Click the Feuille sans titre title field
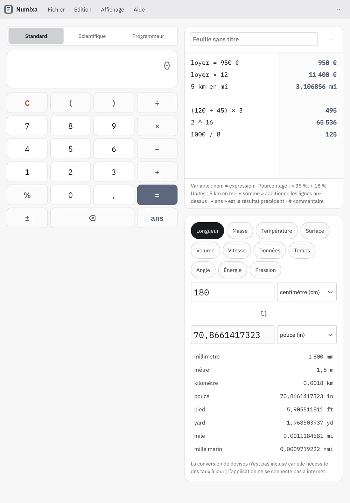The height and width of the screenshot is (503, 350). pyautogui.click(x=254, y=39)
